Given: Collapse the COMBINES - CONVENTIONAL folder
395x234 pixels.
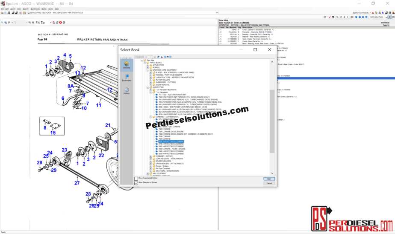Looking at the screenshot, I should 150,117.
